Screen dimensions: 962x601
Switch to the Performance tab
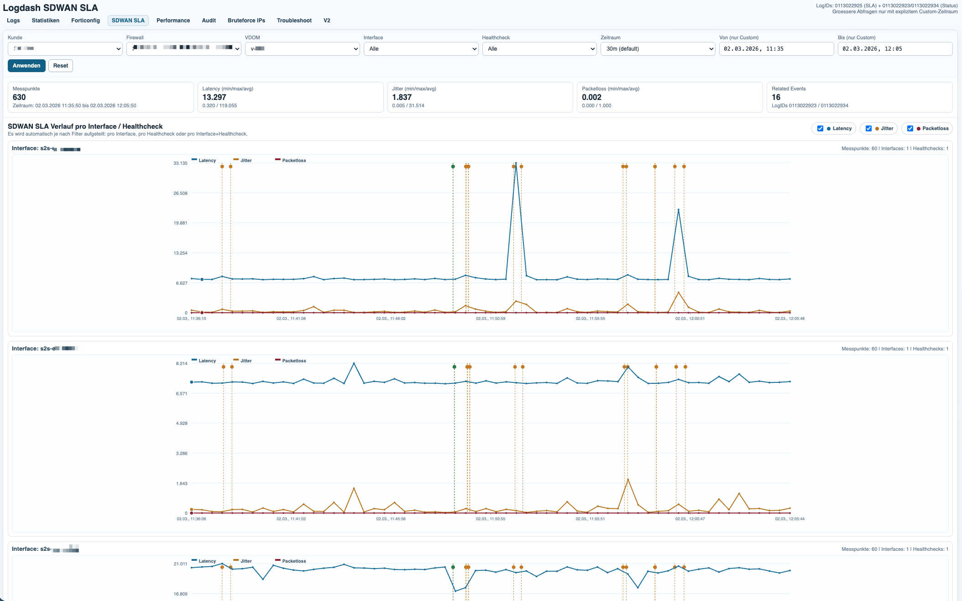point(173,21)
